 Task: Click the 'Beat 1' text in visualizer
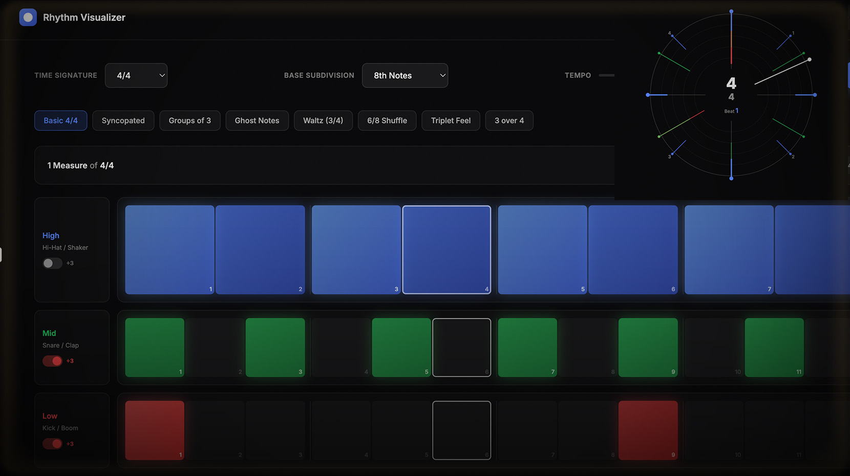click(x=731, y=111)
